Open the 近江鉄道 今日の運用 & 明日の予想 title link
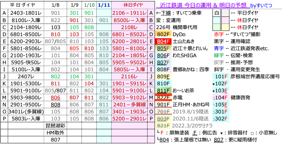The width and height of the screenshot is (282, 144). (203, 5)
